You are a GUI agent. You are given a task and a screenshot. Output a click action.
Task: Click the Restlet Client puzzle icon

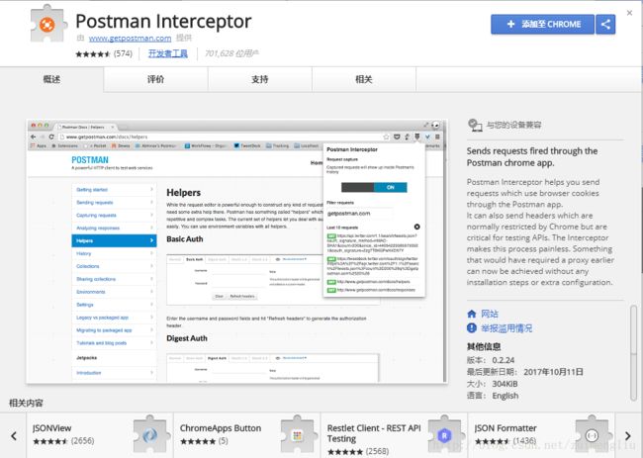tap(444, 434)
